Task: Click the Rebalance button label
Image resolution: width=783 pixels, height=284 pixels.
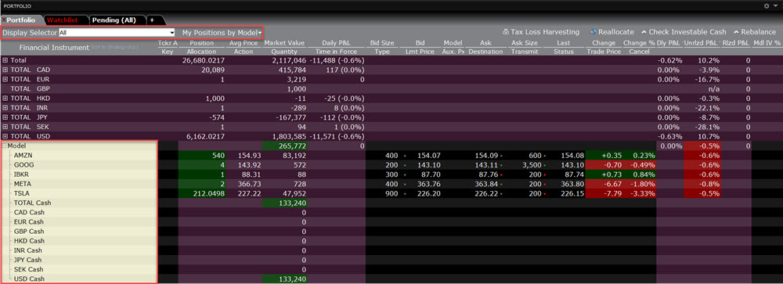Action: point(758,32)
